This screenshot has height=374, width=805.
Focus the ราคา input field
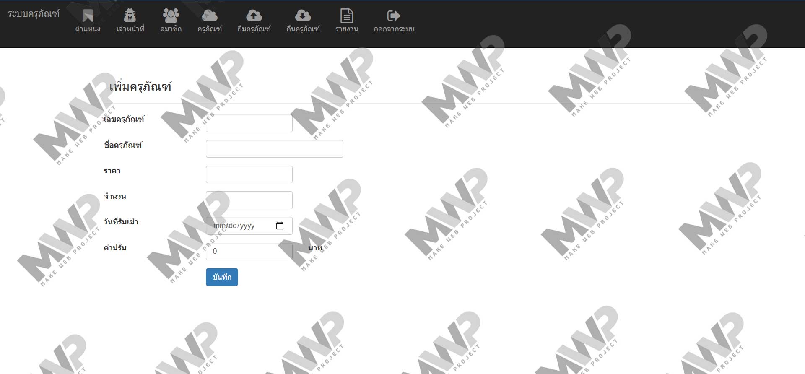pyautogui.click(x=249, y=174)
